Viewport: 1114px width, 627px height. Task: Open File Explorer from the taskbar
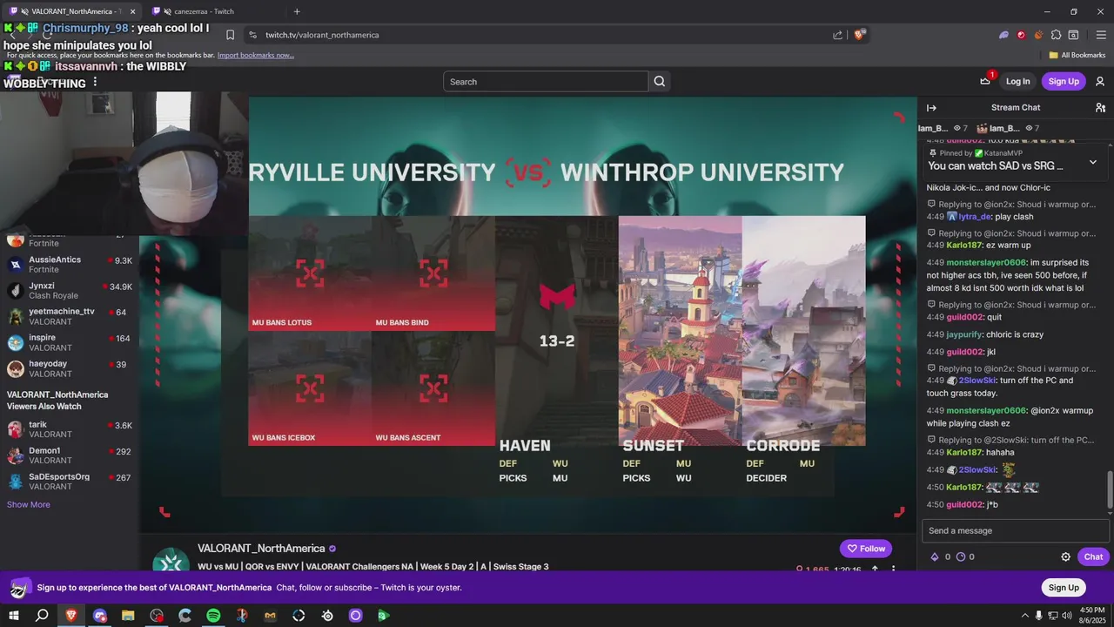pyautogui.click(x=128, y=616)
